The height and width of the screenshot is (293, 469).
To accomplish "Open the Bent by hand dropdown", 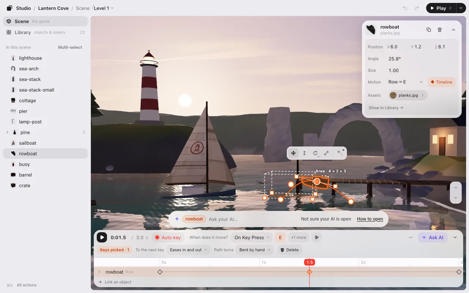I will click(x=255, y=250).
